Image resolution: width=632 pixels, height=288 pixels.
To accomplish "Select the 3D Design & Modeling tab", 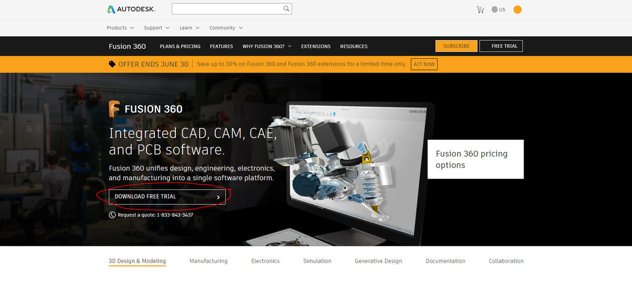I will coord(137,261).
